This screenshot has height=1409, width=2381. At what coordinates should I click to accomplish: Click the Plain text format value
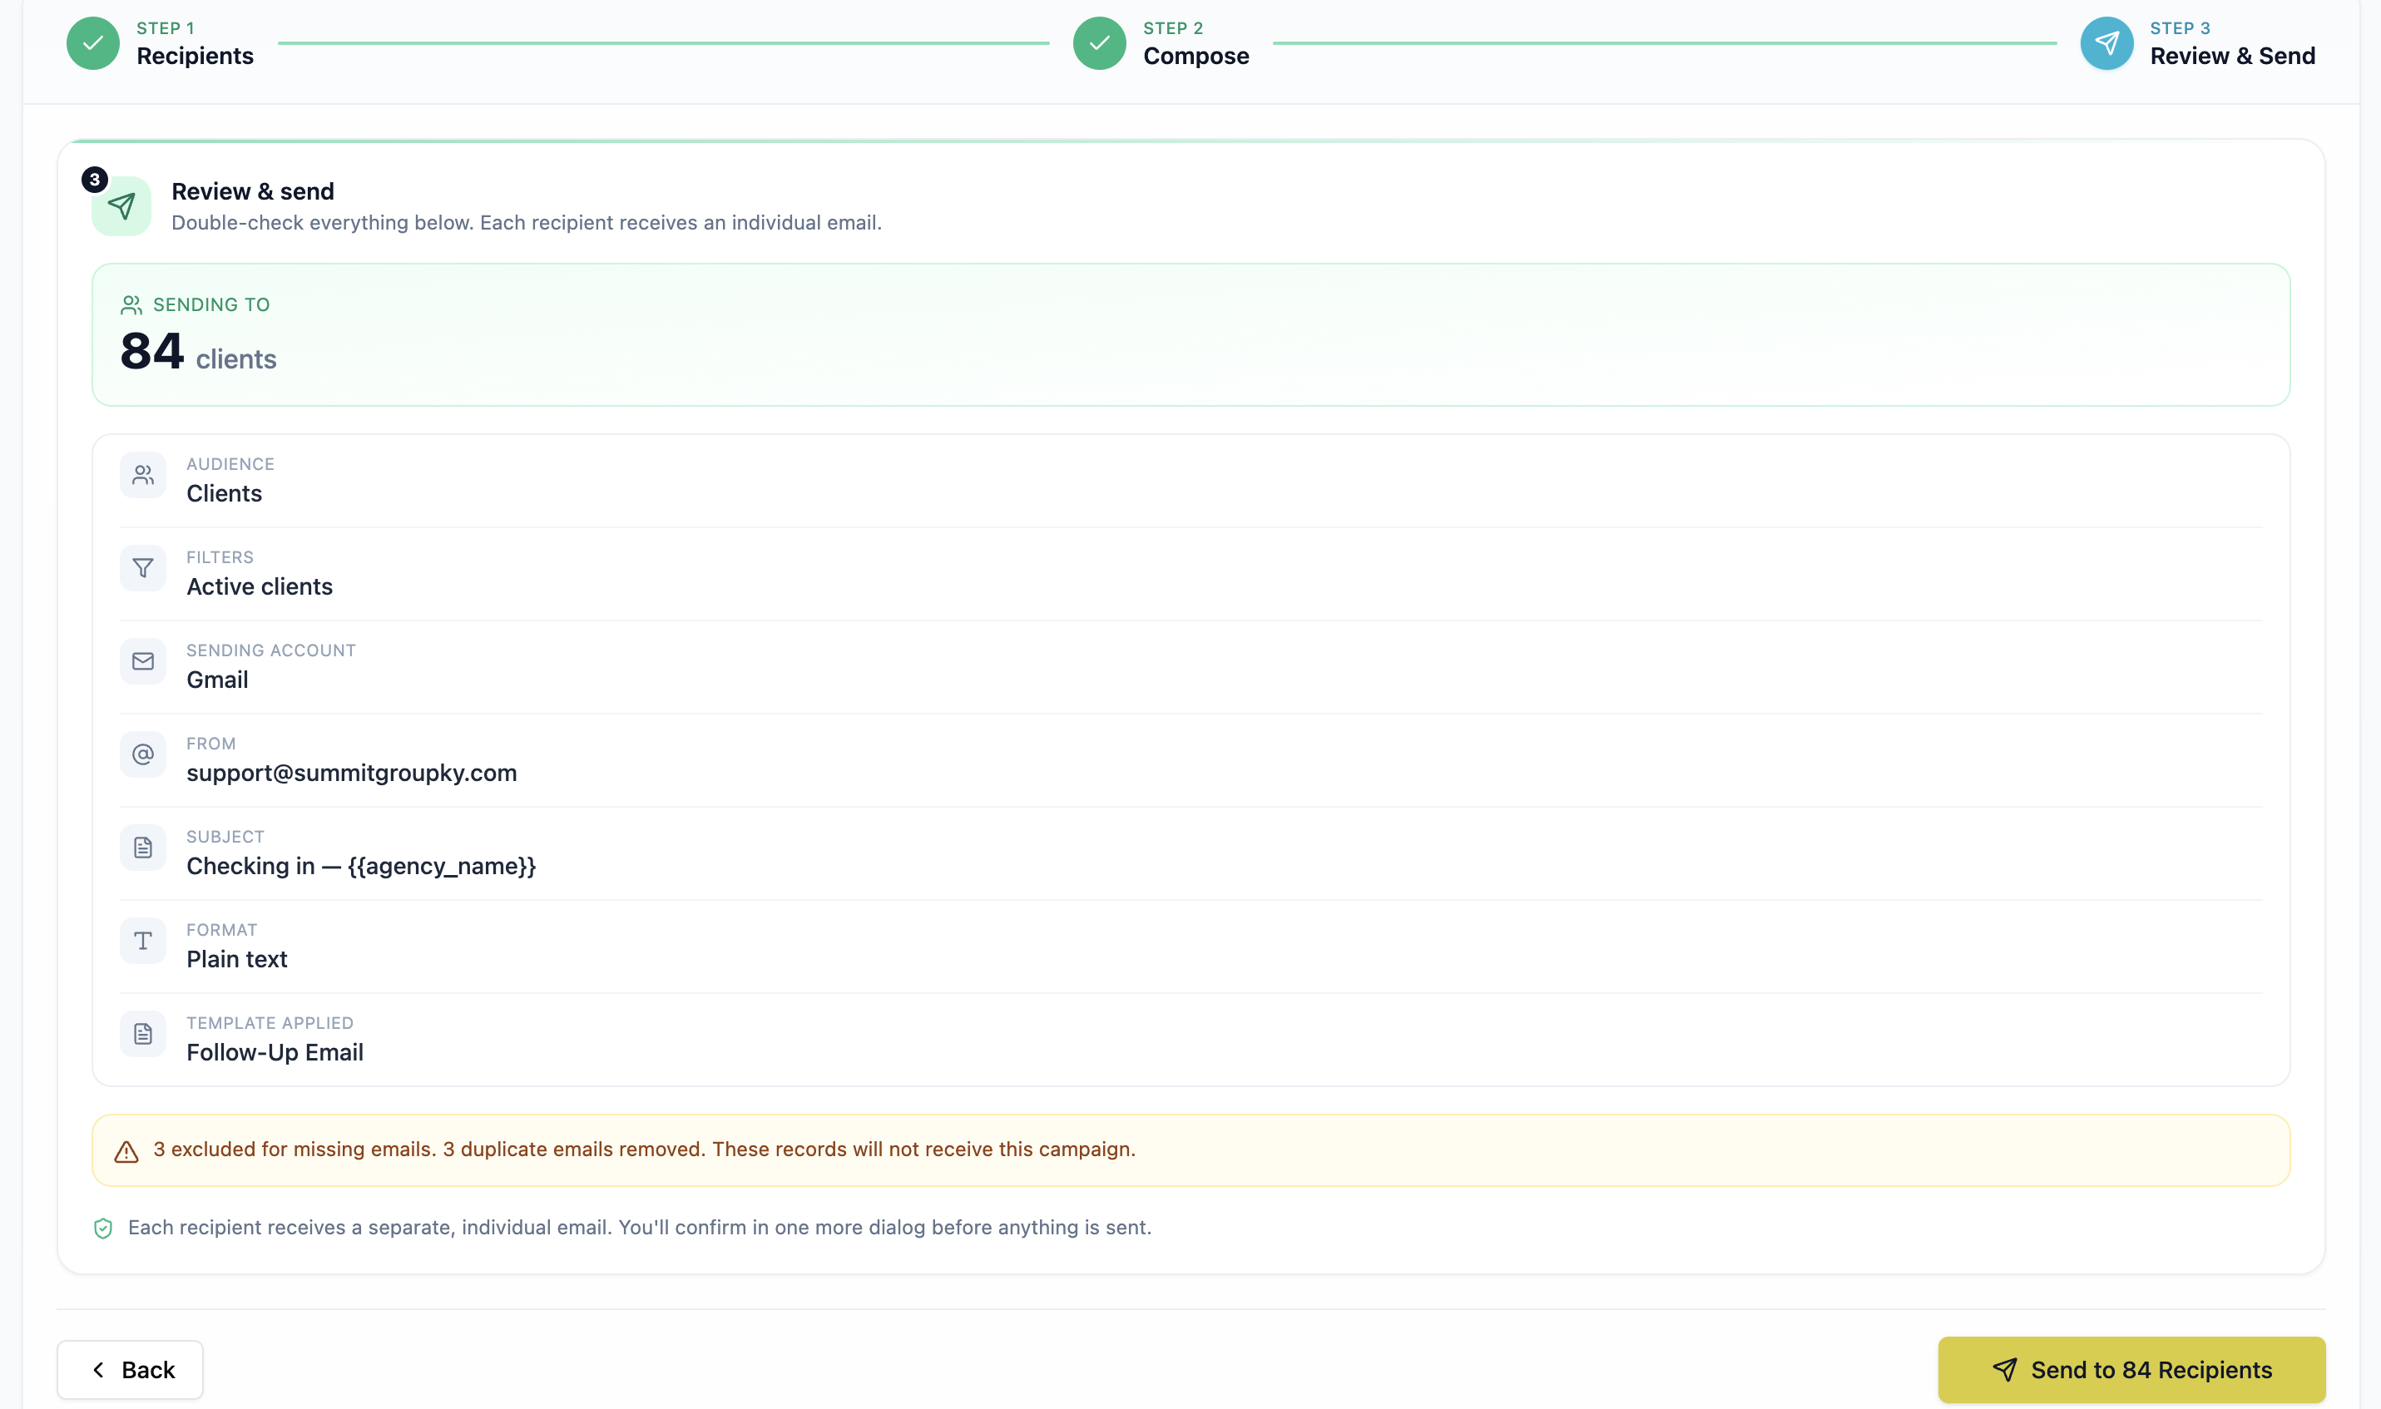(236, 959)
